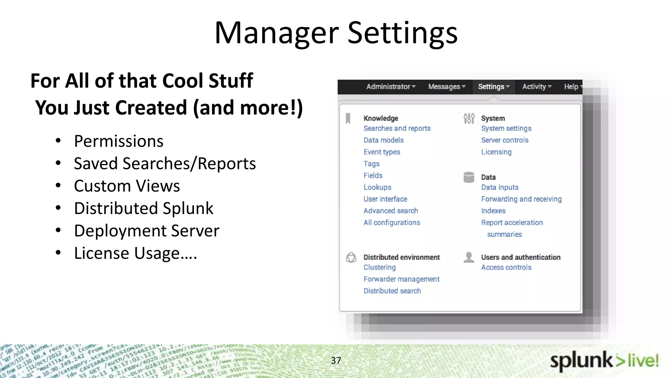Open the Administrator dropdown menu
The image size is (672, 378).
(391, 87)
